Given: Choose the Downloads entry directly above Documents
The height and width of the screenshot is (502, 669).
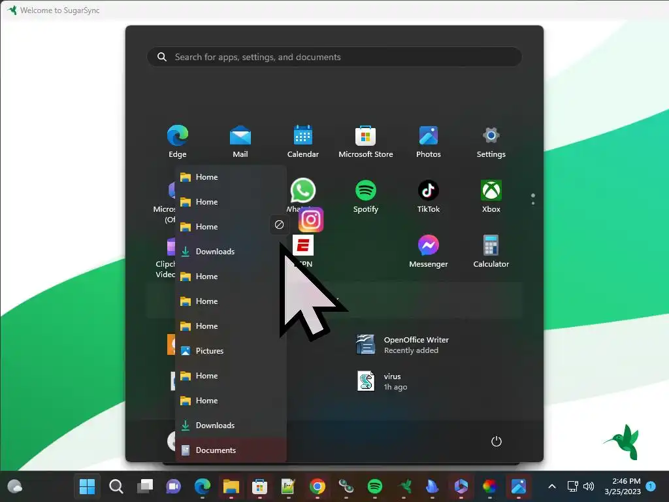Looking at the screenshot, I should [x=231, y=425].
